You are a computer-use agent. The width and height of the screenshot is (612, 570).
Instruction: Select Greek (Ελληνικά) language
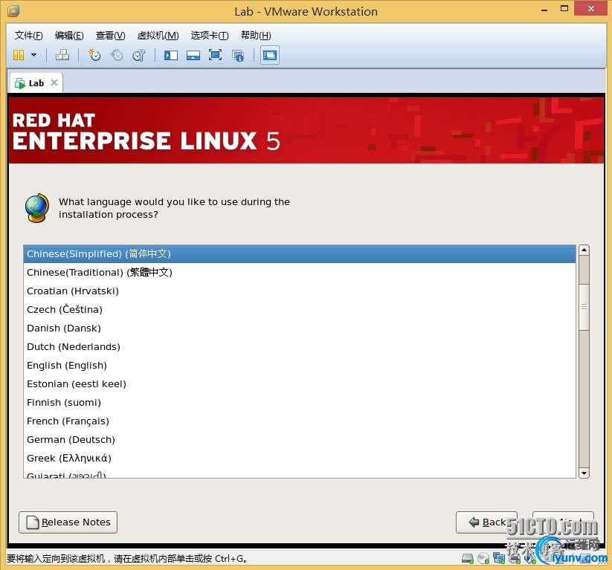(300, 459)
